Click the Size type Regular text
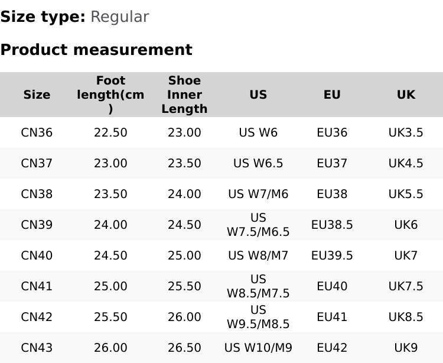 click(74, 17)
